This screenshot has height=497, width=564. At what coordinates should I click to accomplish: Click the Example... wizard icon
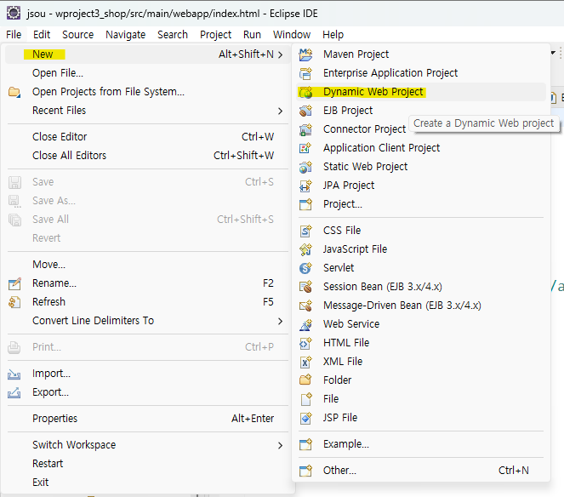coord(305,444)
